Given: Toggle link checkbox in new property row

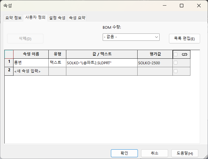Looking at the screenshot, I should [176, 71].
